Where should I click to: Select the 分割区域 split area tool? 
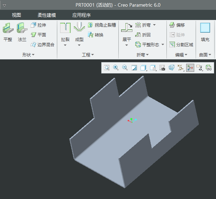[181, 44]
